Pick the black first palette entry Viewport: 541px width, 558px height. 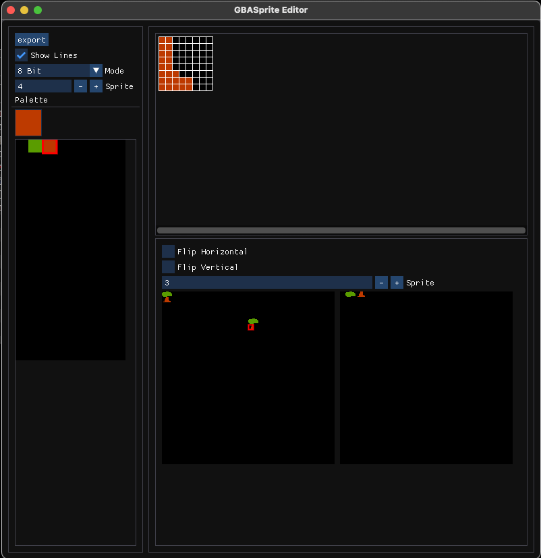pos(22,146)
